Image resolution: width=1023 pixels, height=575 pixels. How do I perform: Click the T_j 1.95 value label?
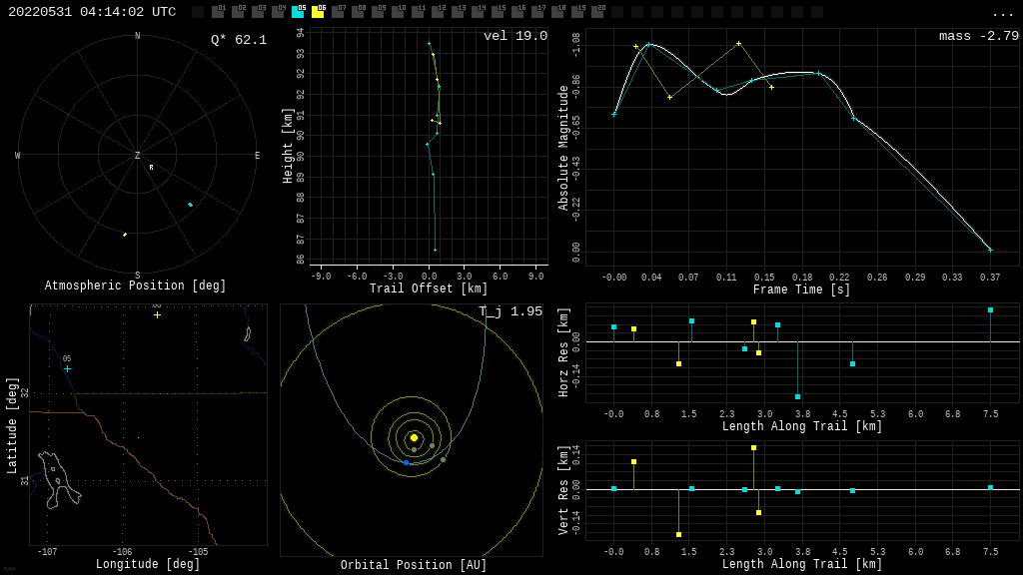(x=511, y=311)
